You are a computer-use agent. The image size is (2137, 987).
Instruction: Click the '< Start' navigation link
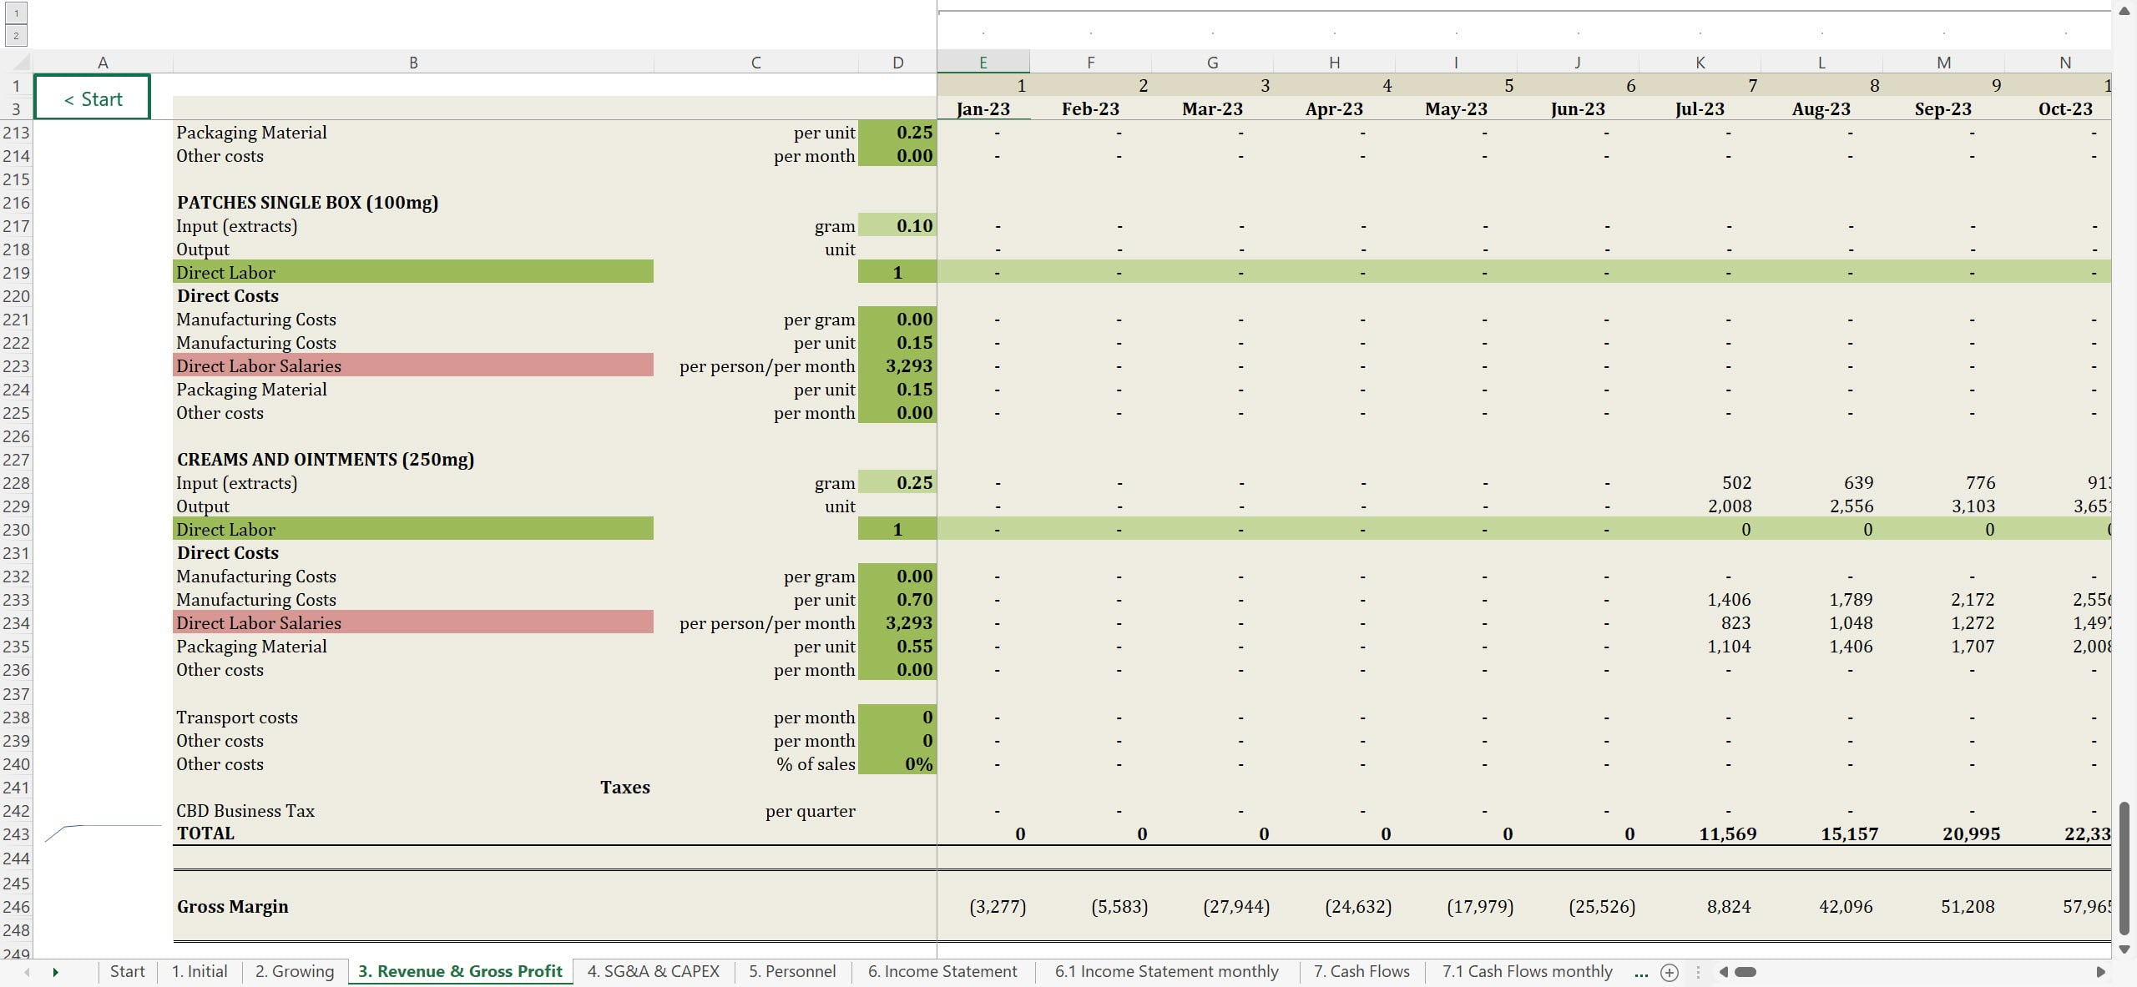(x=93, y=98)
